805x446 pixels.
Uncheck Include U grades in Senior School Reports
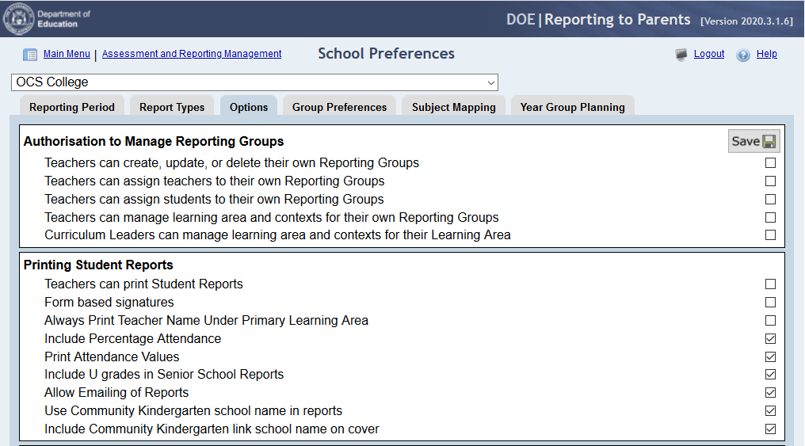(x=770, y=375)
